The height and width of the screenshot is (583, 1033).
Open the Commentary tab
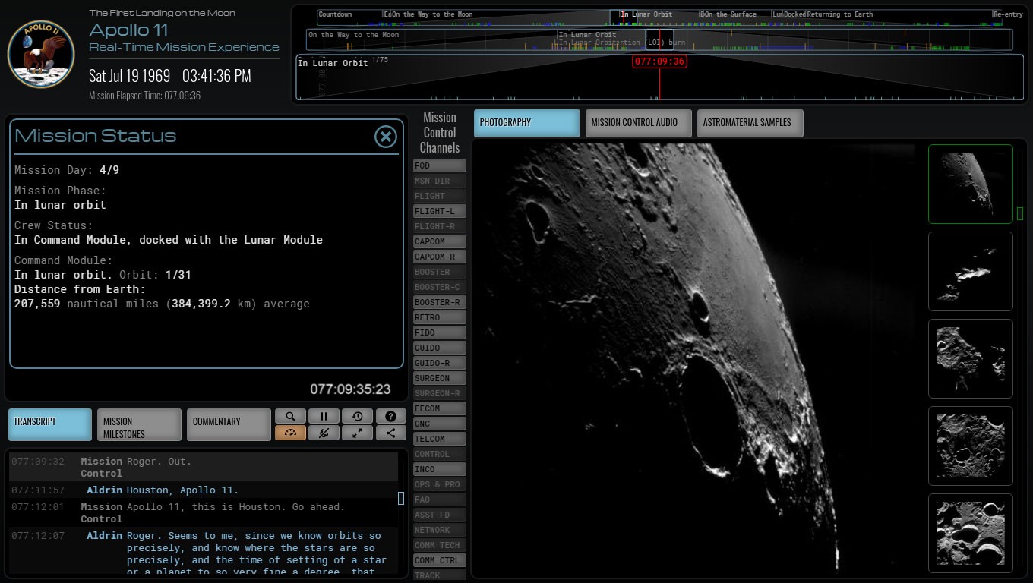click(x=229, y=424)
